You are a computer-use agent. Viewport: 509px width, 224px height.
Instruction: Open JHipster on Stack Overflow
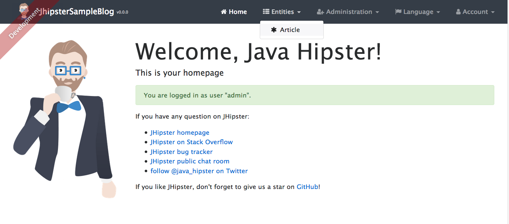191,142
